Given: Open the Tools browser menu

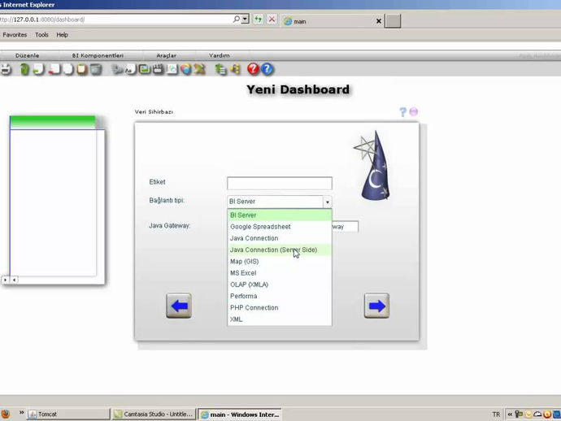Looking at the screenshot, I should [41, 35].
